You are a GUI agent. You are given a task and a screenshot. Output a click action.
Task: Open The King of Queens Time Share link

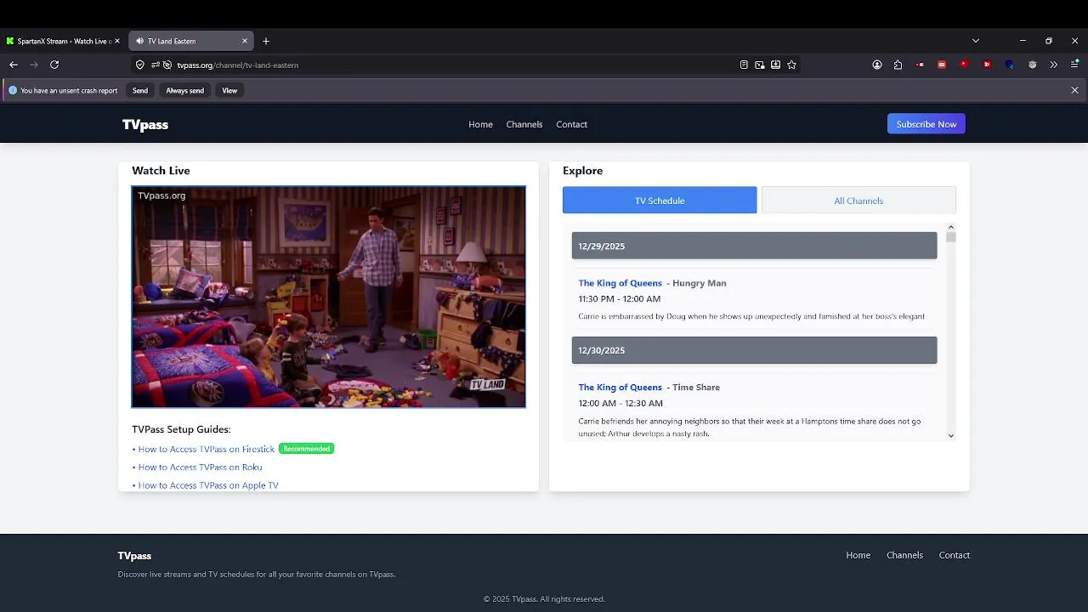[x=620, y=388]
